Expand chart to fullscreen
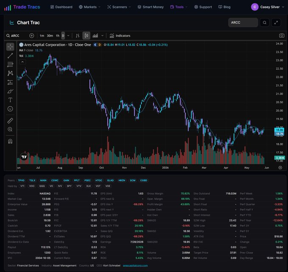This screenshot has width=288, height=272. [x=276, y=23]
